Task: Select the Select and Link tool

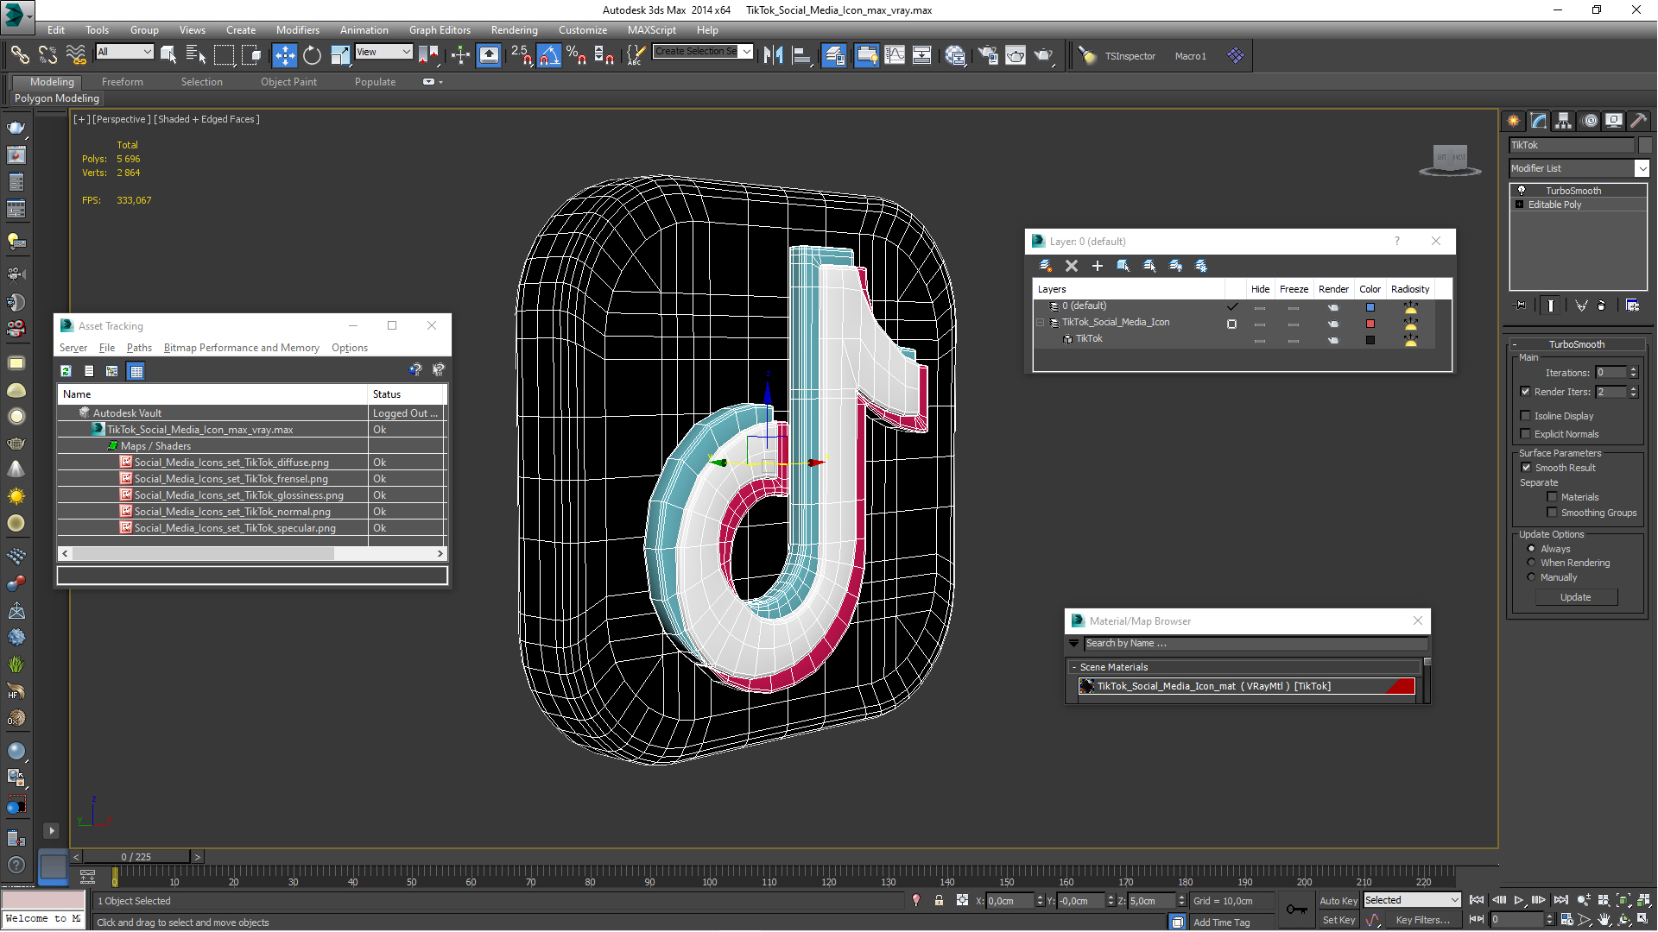Action: click(x=20, y=55)
